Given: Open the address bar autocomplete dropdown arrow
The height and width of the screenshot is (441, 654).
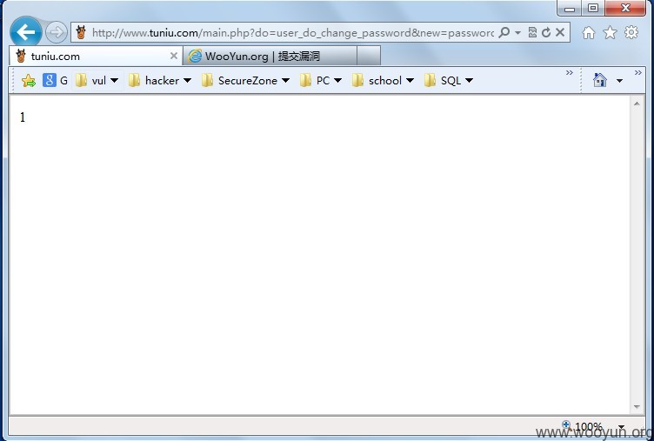Looking at the screenshot, I should point(517,32).
